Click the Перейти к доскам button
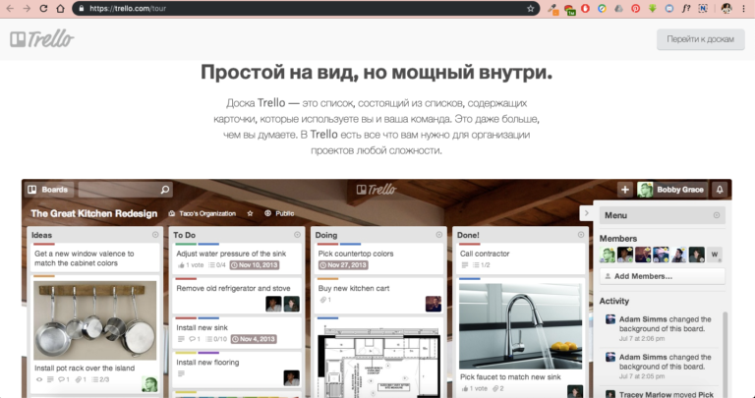755x398 pixels. (701, 39)
